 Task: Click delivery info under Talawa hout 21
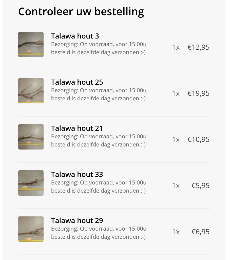coord(99,141)
